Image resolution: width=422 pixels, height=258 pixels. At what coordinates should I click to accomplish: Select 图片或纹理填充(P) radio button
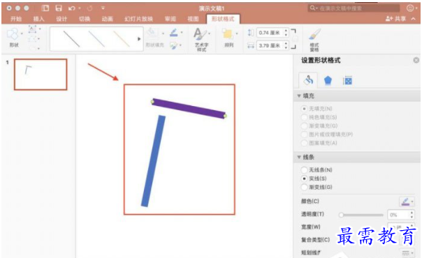pyautogui.click(x=304, y=135)
